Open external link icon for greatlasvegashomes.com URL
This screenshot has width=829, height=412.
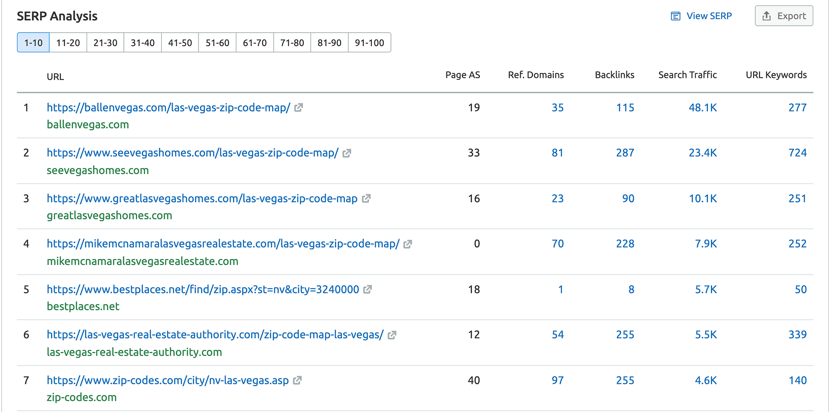366,199
